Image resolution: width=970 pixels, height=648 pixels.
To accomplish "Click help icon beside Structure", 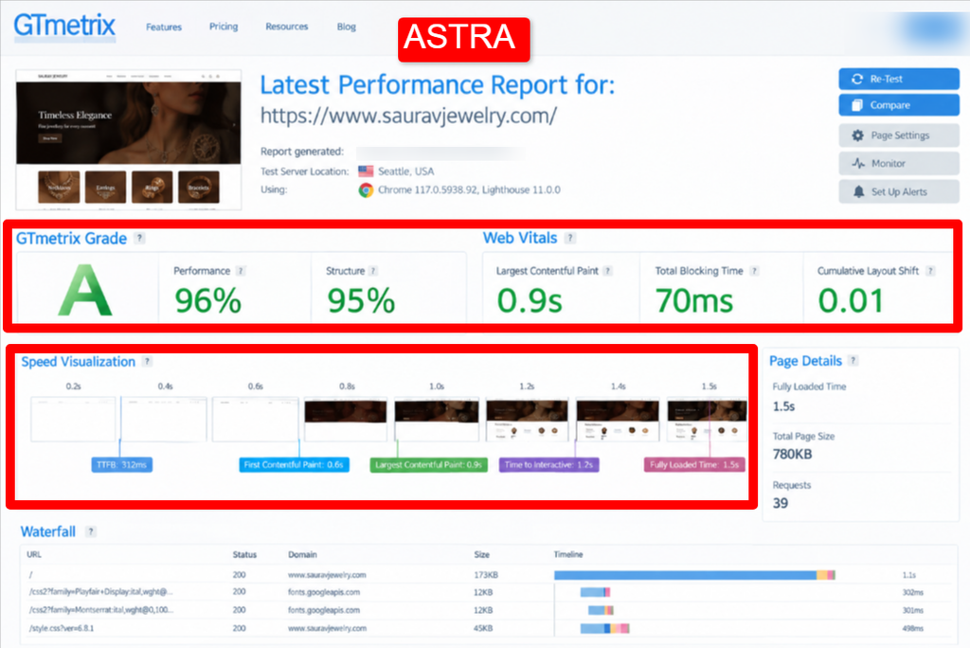I will (373, 271).
